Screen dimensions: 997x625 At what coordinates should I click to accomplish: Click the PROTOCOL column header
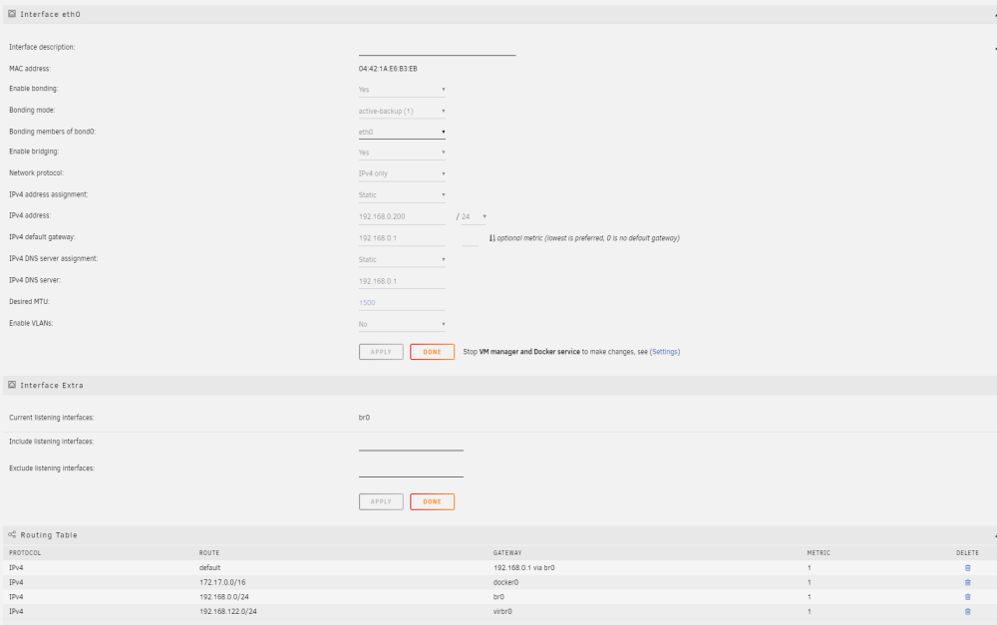point(25,553)
